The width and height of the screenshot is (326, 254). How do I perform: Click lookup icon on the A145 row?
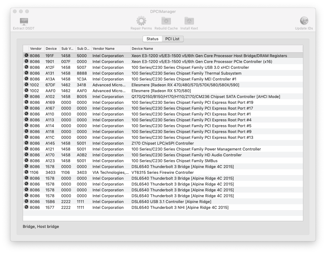[x=26, y=143]
